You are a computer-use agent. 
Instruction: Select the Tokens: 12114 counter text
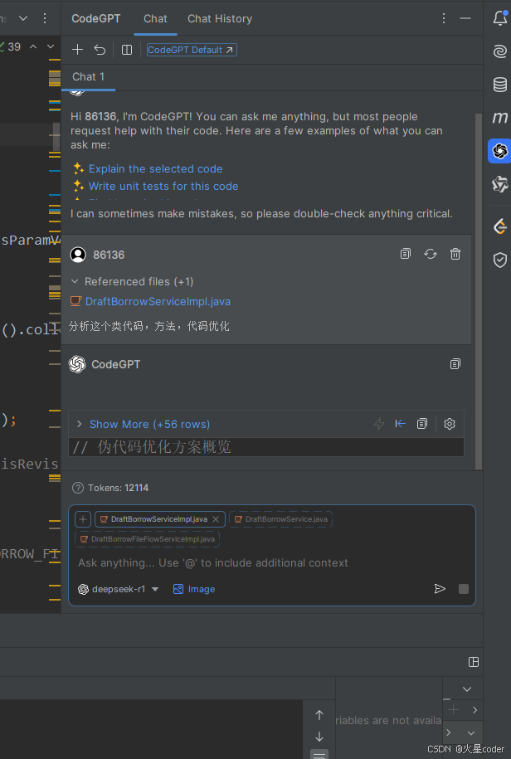(x=118, y=488)
